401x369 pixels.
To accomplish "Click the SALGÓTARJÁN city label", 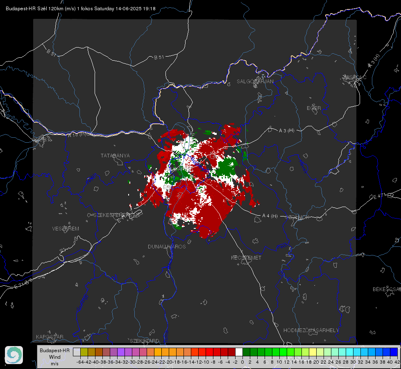I will 255,82.
